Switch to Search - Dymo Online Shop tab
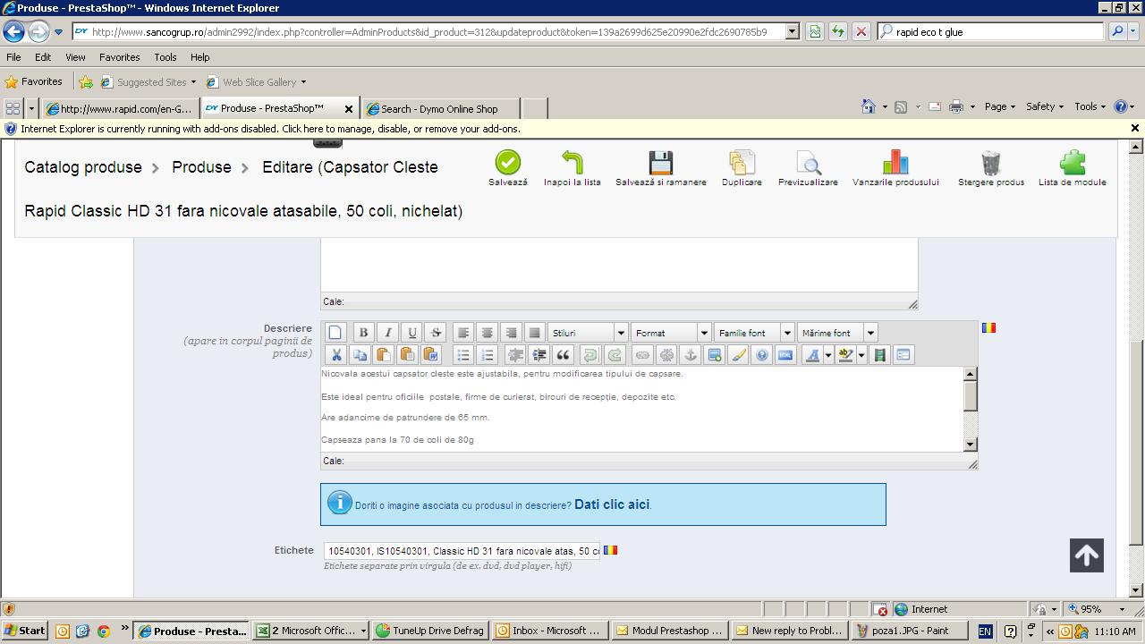Image resolution: width=1145 pixels, height=644 pixels. pos(440,108)
